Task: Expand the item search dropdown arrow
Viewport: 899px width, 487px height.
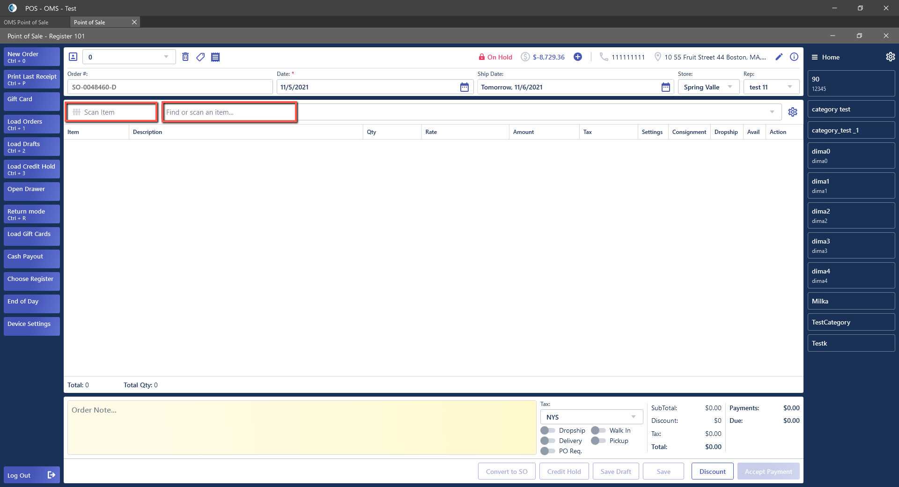Action: (x=772, y=112)
